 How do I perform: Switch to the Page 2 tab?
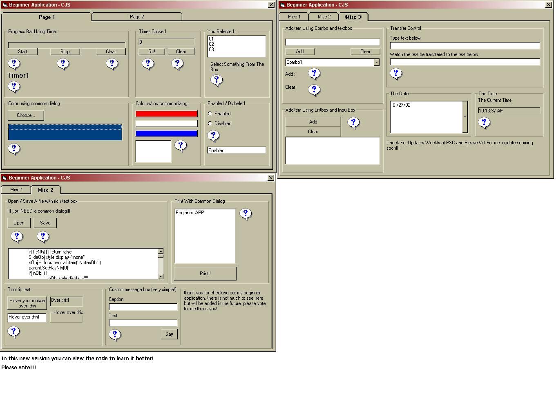tap(137, 17)
